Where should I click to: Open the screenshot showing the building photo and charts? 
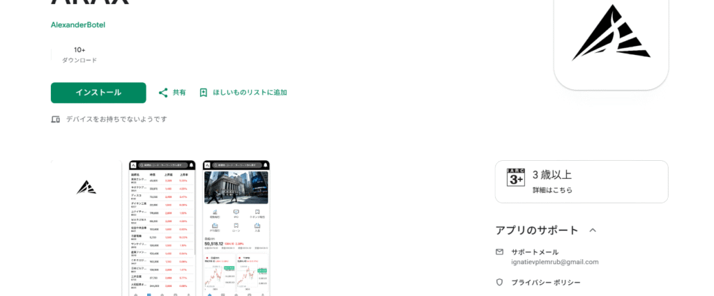click(x=236, y=228)
